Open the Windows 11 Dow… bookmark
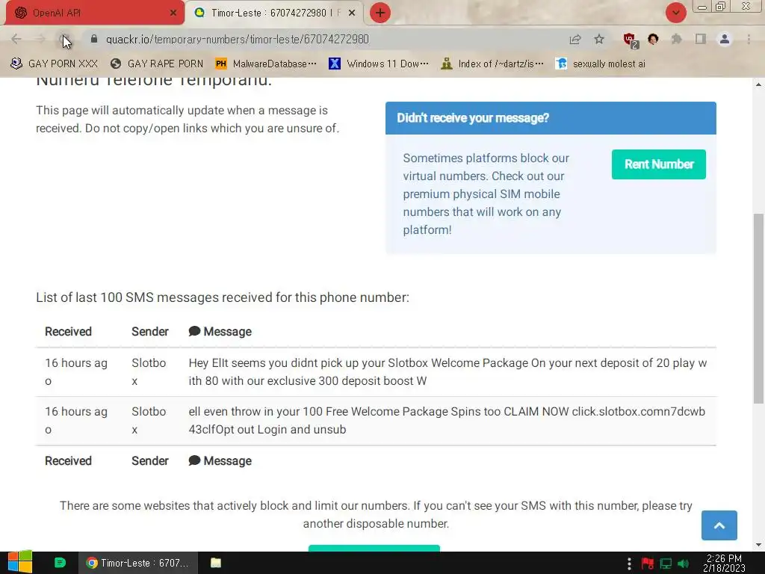Image resolution: width=765 pixels, height=574 pixels. point(379,64)
